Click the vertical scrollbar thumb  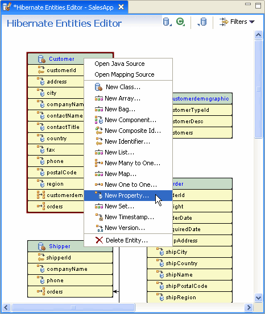[x=258, y=89]
